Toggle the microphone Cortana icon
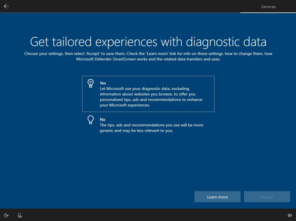The height and width of the screenshot is (221, 296). point(20,215)
